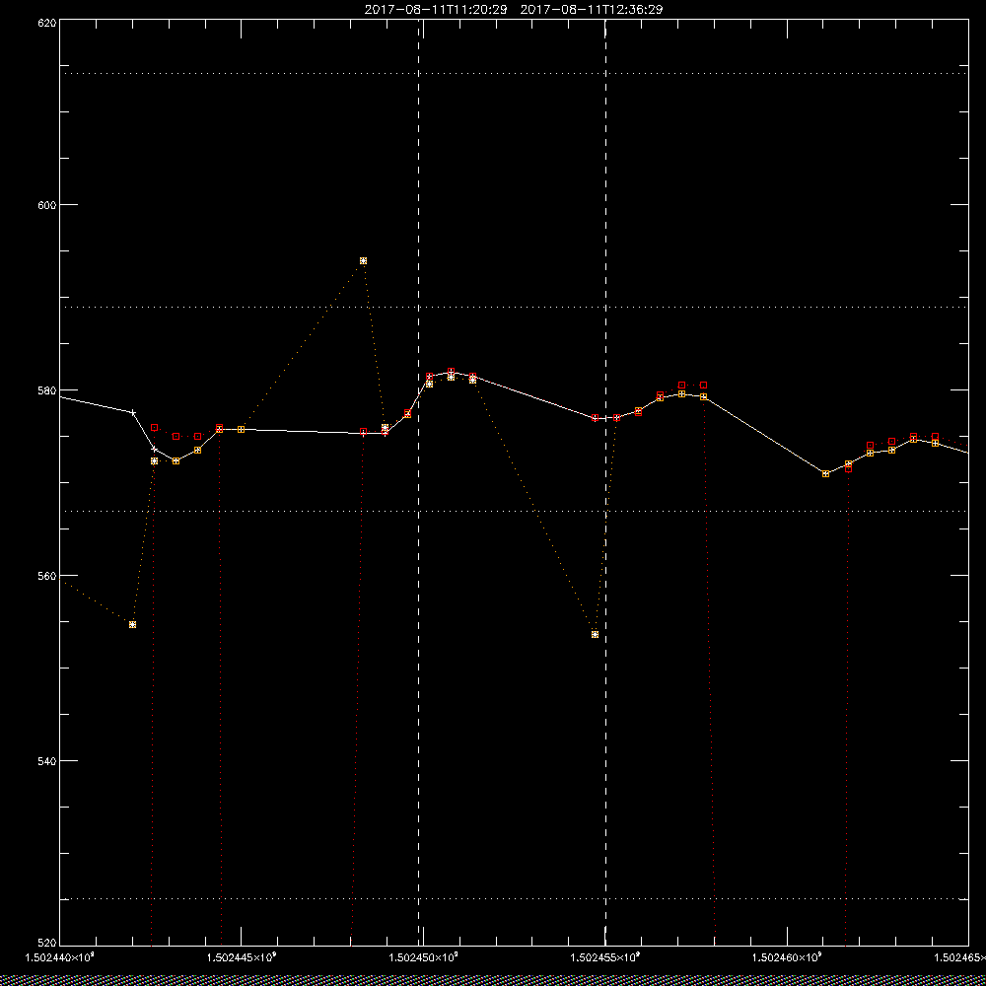986x986 pixels.
Task: Pick the highest red square at curve peak near 582
Action: coord(451,372)
